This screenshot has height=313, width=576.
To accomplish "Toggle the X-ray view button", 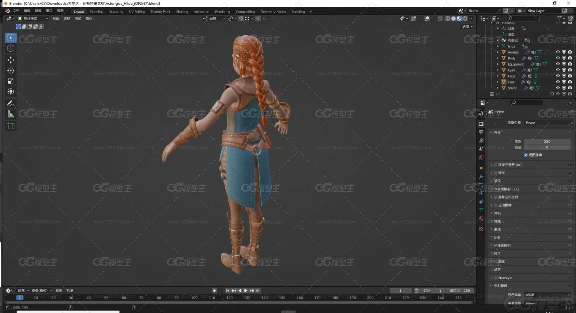I will 440,19.
